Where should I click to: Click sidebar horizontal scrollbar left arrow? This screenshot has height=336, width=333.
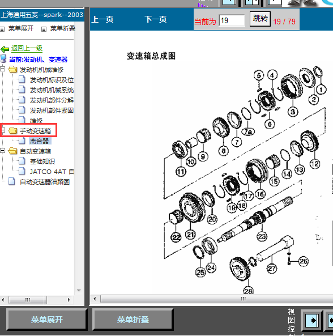pyautogui.click(x=3, y=300)
